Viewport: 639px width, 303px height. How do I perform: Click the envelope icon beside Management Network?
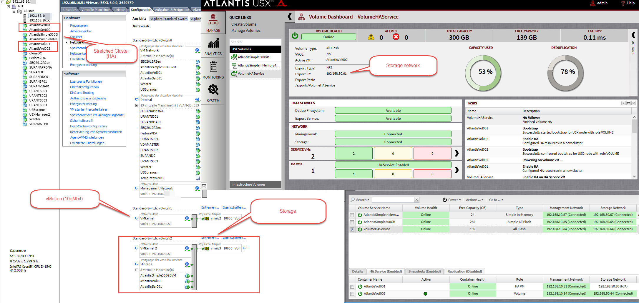(204, 186)
